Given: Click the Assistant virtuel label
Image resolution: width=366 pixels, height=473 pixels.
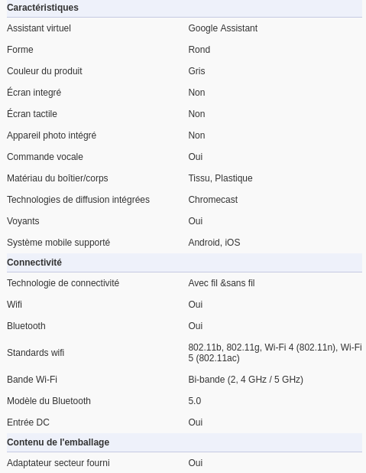Looking at the screenshot, I should [39, 28].
